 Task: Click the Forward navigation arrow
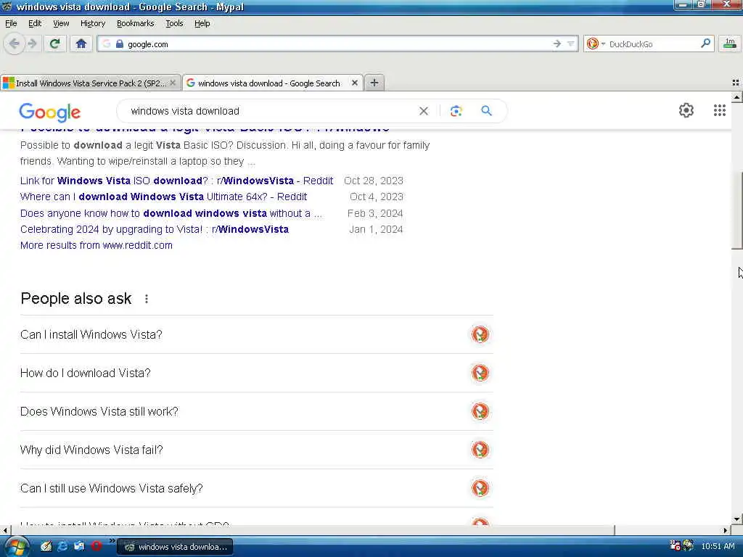coord(32,44)
